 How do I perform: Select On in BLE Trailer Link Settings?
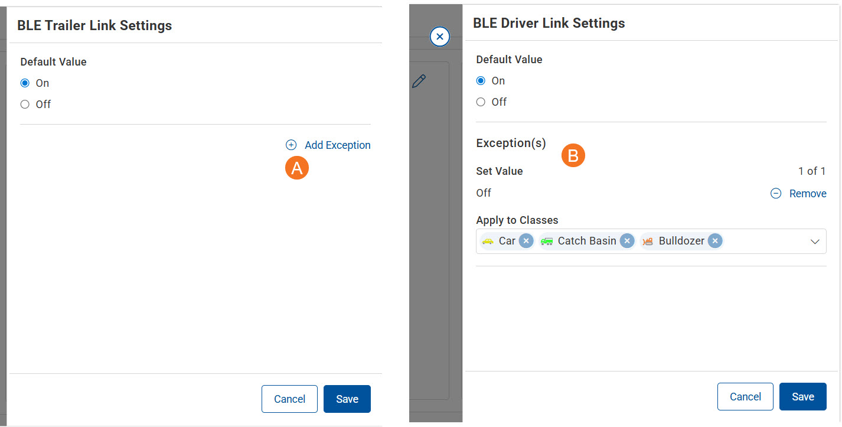(25, 83)
